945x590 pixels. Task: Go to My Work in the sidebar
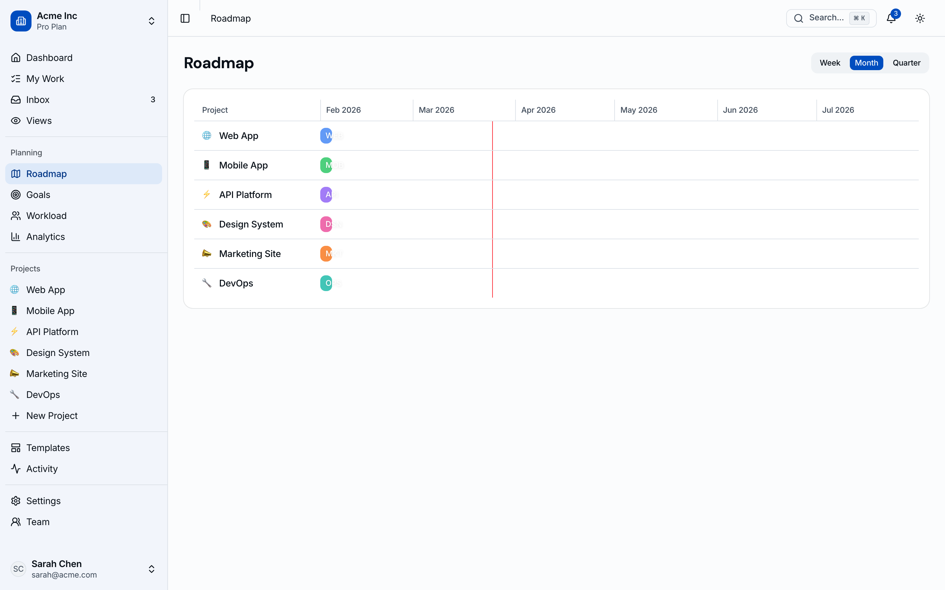45,78
